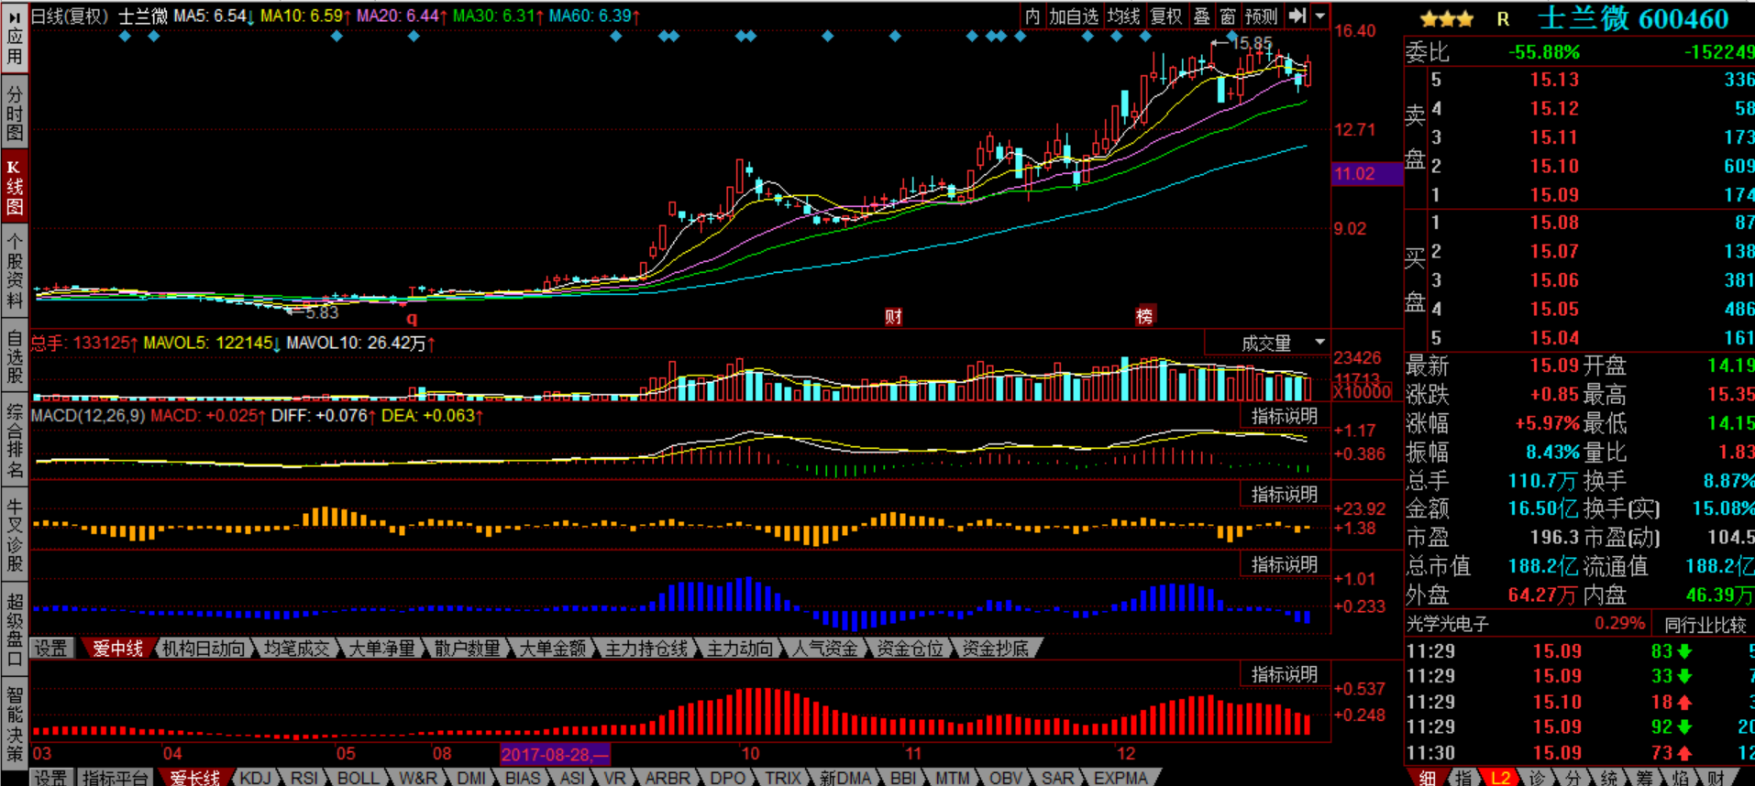The height and width of the screenshot is (786, 1755).
Task: Click the red q marker below the candlesticks
Action: [x=412, y=318]
